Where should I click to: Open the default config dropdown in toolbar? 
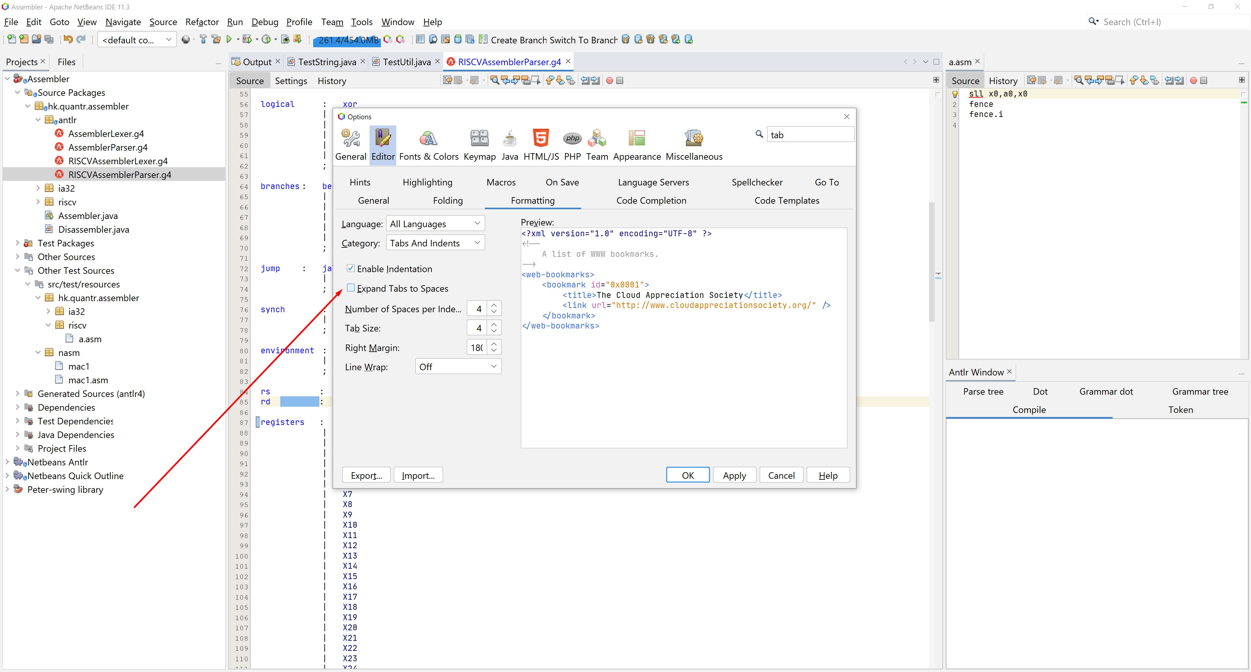click(x=137, y=40)
